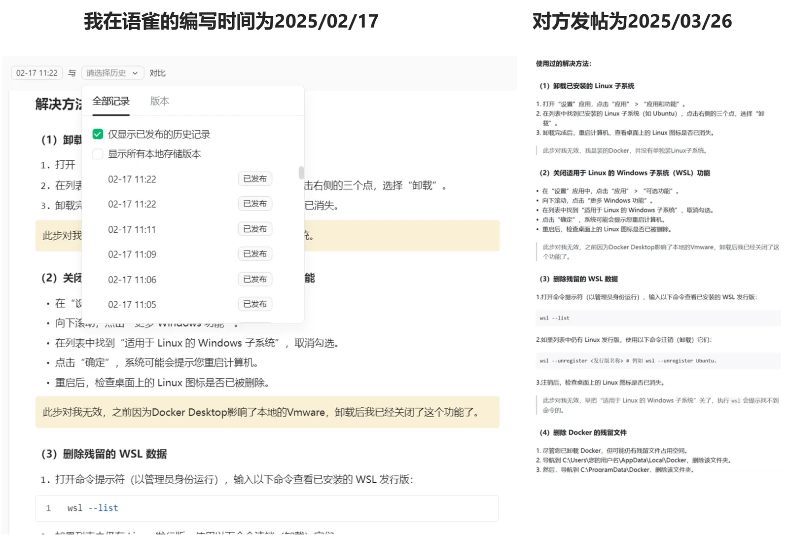Click the 对比 label
The height and width of the screenshot is (535, 789).
pos(157,72)
